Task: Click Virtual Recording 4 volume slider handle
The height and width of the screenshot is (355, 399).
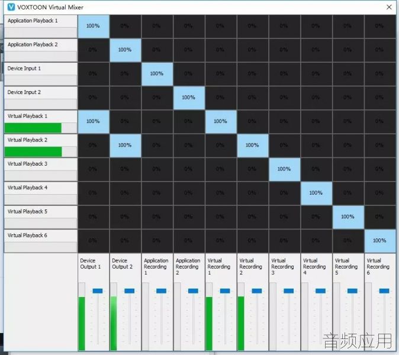Action: point(320,291)
